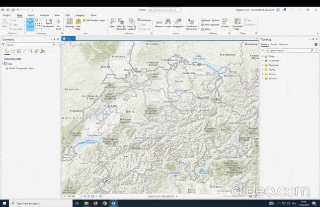
Task: Click Select By Attributes
Action: click(121, 24)
